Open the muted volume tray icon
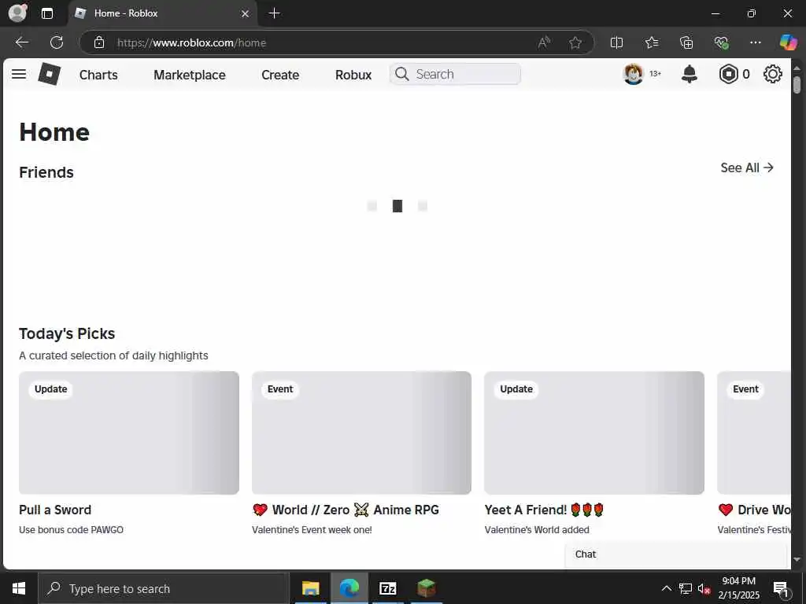Image resolution: width=806 pixels, height=604 pixels. tap(704, 588)
